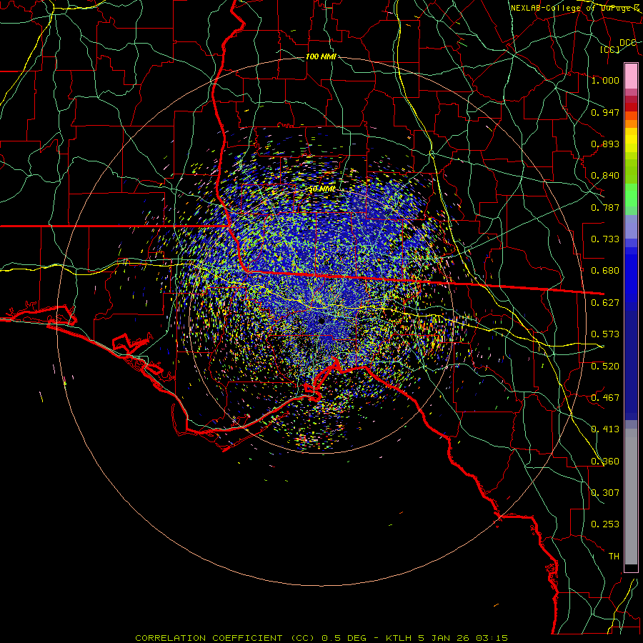The width and height of the screenshot is (643, 643).
Task: Click the black KTLH radar site dot
Action: click(321, 321)
